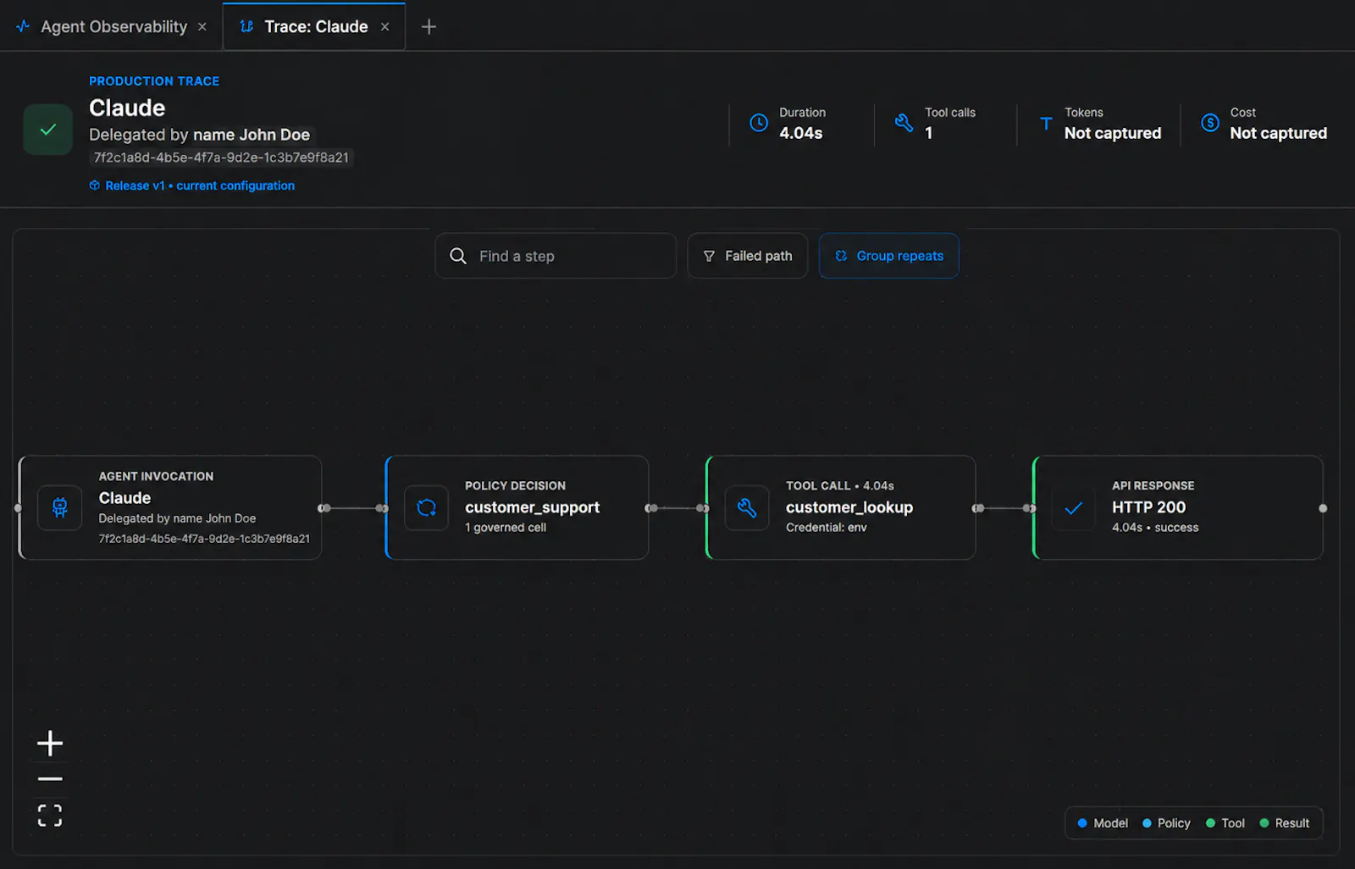Click the output connector right of HTTP 200 node
Viewport: 1355px width, 869px height.
[1323, 508]
